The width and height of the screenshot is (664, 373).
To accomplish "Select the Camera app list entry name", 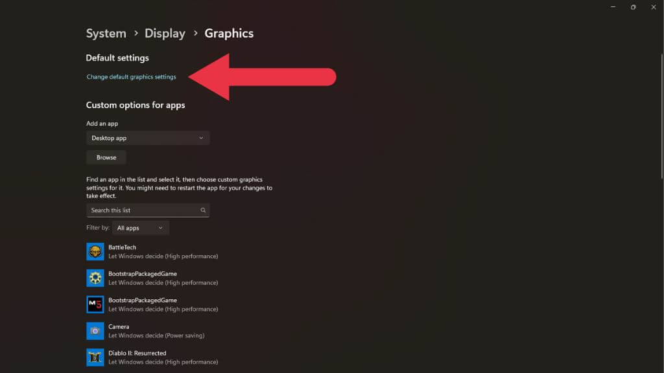I will point(119,326).
